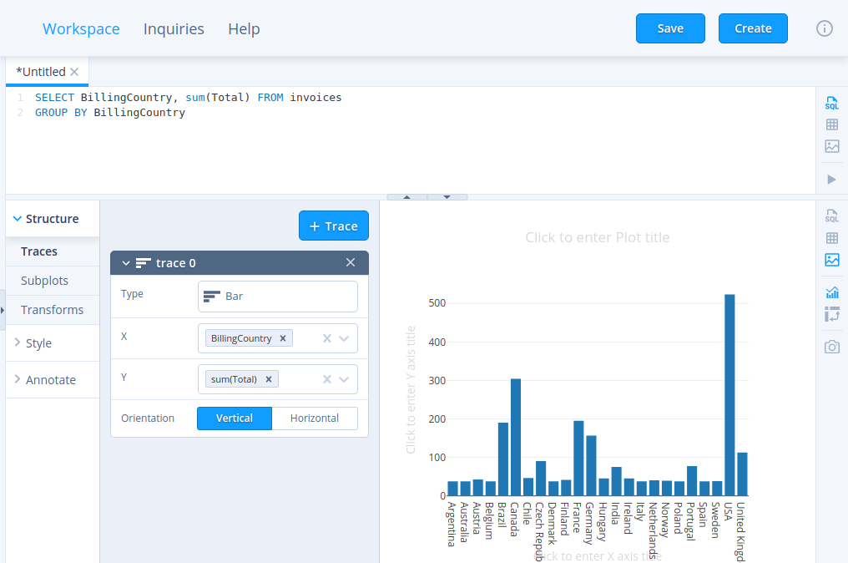Run the query with the play icon
The height and width of the screenshot is (563, 848).
point(831,179)
